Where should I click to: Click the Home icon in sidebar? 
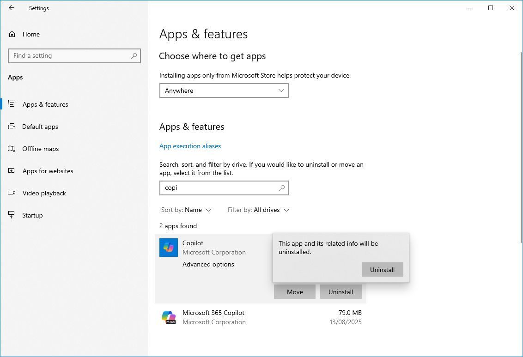12,34
